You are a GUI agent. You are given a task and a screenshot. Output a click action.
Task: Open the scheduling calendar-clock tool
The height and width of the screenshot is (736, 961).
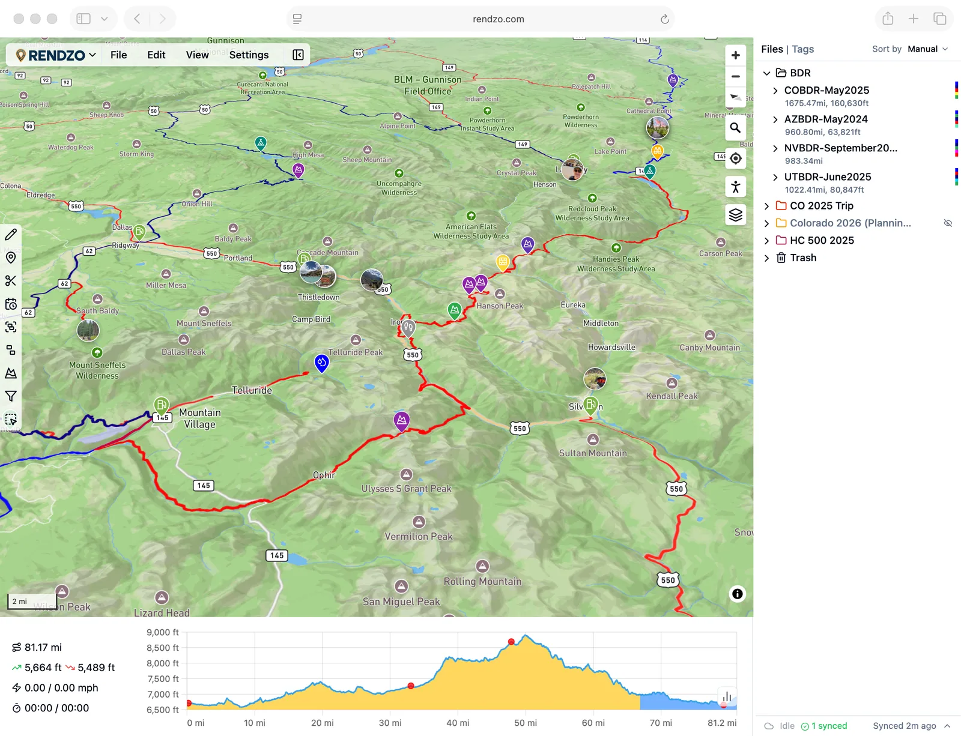pos(11,304)
